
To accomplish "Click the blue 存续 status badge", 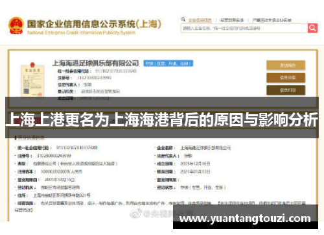I will pos(168,64).
